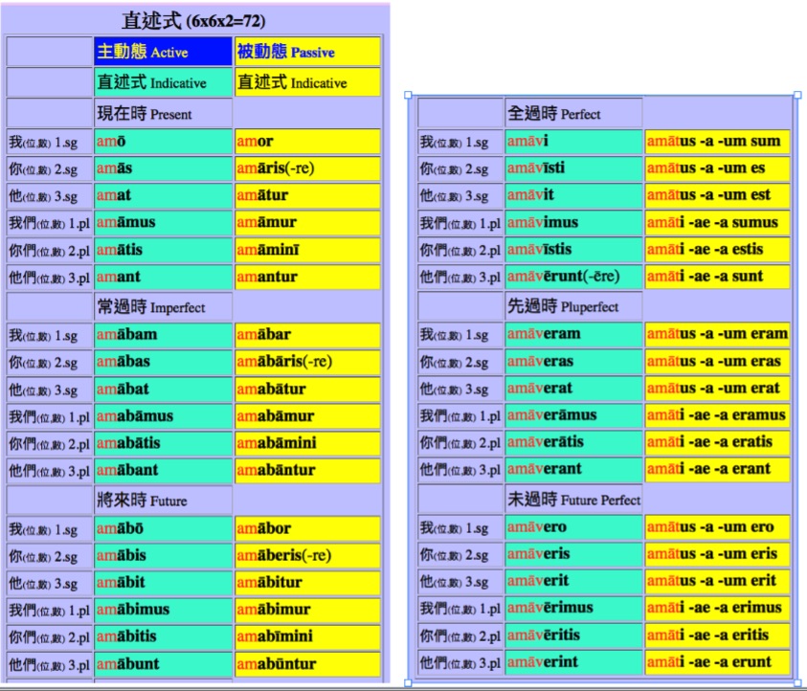Click the cell amāverat
Image resolution: width=807 pixels, height=691 pixels.
coord(573,388)
